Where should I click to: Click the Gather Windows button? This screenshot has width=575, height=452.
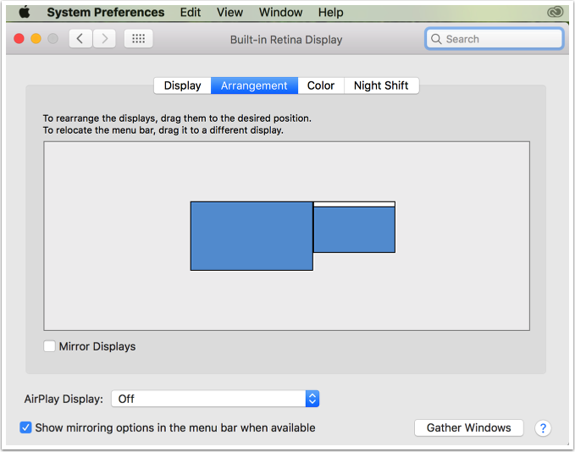[x=468, y=427]
